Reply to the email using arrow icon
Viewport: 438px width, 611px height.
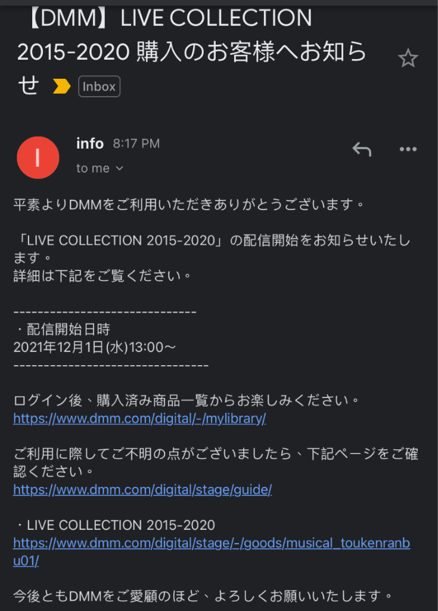[x=362, y=149]
